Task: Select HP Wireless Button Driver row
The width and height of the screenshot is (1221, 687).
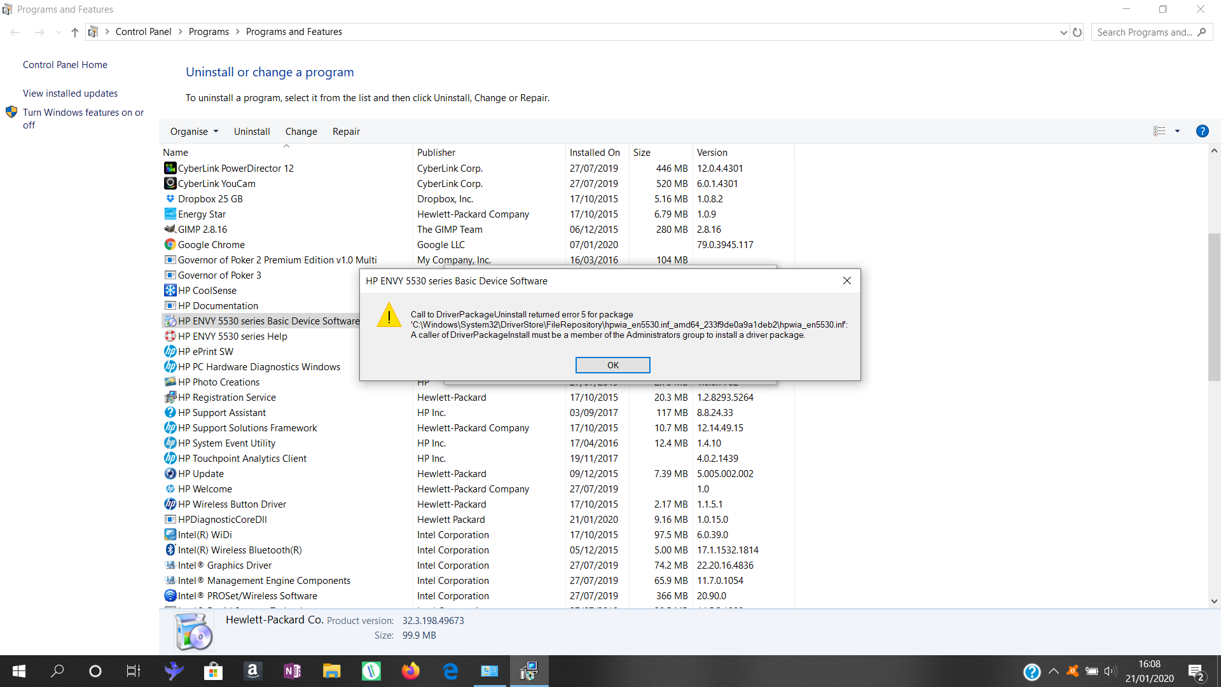Action: click(477, 504)
